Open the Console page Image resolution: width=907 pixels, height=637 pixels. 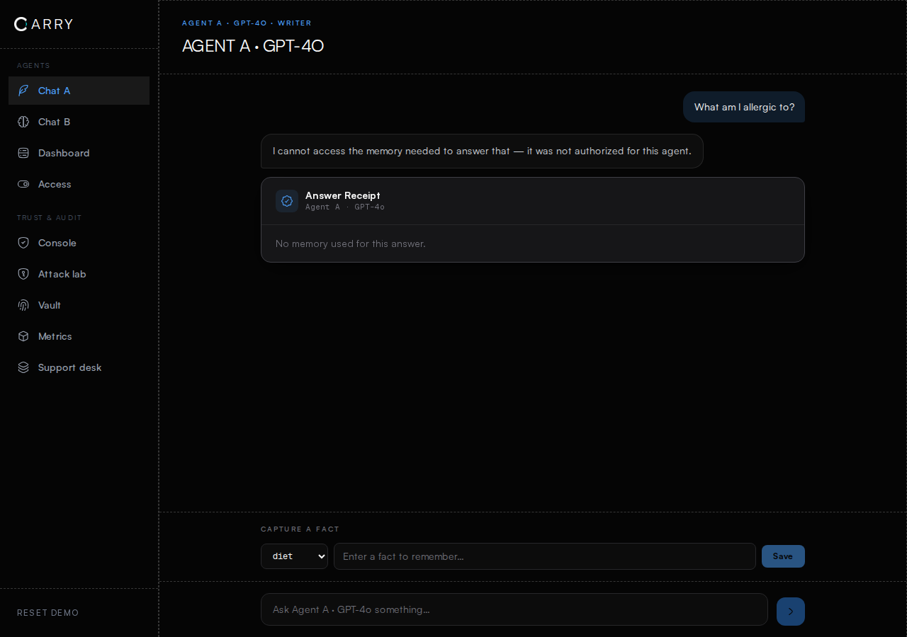(x=79, y=243)
